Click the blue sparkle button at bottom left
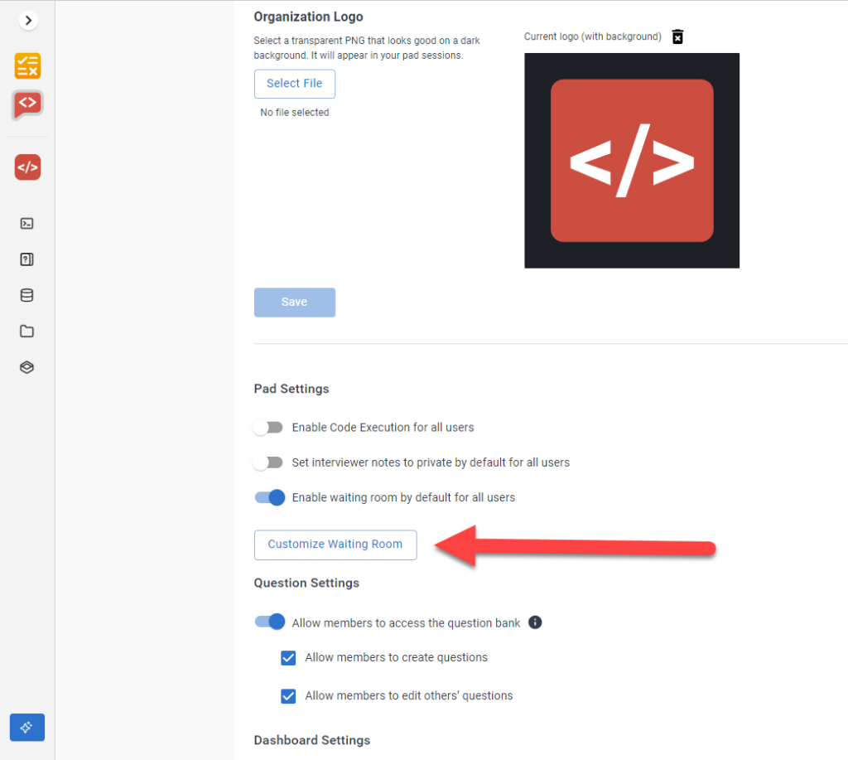This screenshot has height=760, width=848. (26, 727)
